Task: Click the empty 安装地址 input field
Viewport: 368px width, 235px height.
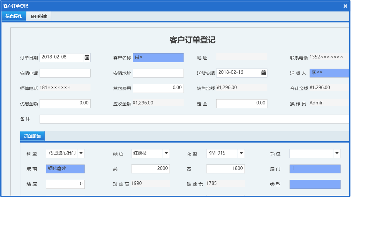Action: coord(158,73)
